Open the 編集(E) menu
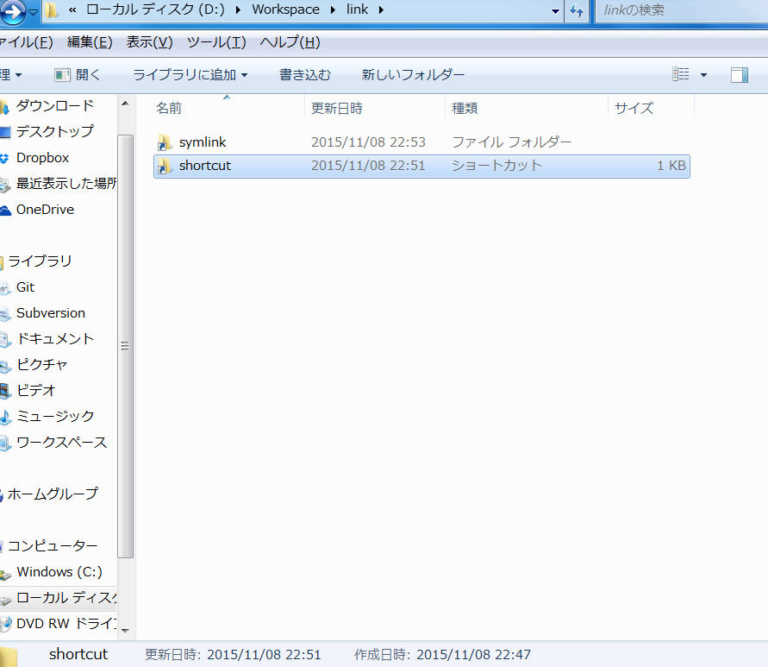 click(90, 42)
